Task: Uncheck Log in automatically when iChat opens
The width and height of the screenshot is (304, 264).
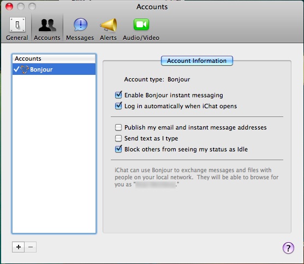Action: (x=118, y=106)
